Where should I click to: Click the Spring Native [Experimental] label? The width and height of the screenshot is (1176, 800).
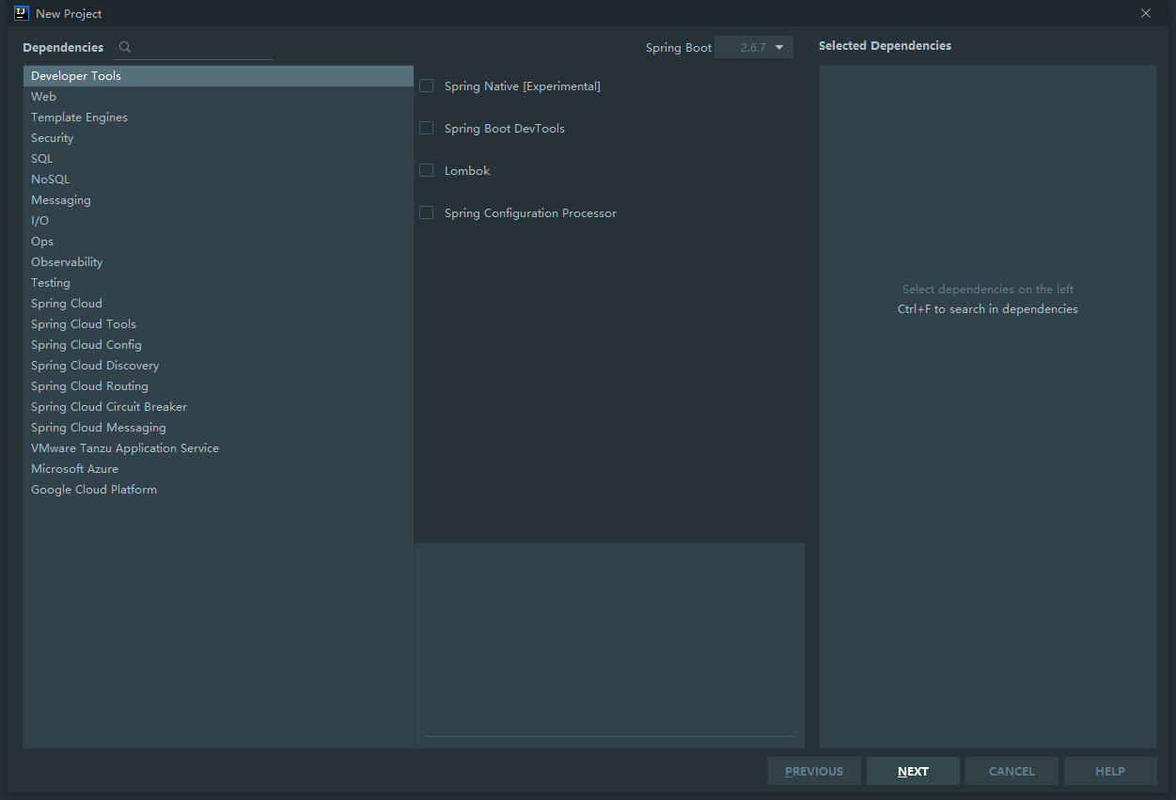point(523,86)
